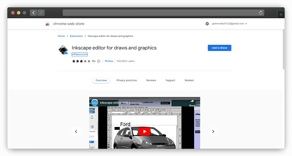Follow the Extensions breadcrumb link
292x156 pixels.
pyautogui.click(x=76, y=36)
